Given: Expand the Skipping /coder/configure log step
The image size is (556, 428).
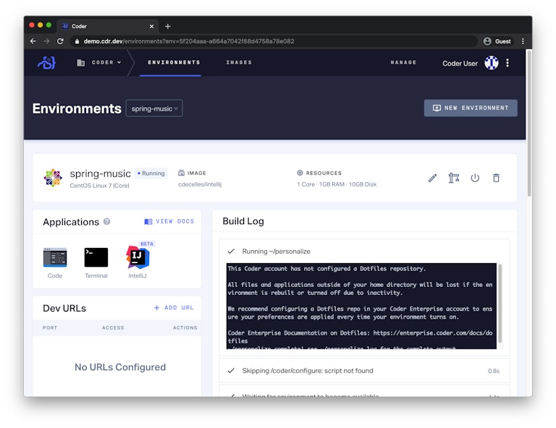Looking at the screenshot, I should click(x=365, y=371).
